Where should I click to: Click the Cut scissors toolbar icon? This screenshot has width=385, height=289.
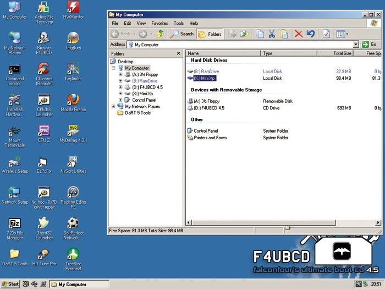272,34
